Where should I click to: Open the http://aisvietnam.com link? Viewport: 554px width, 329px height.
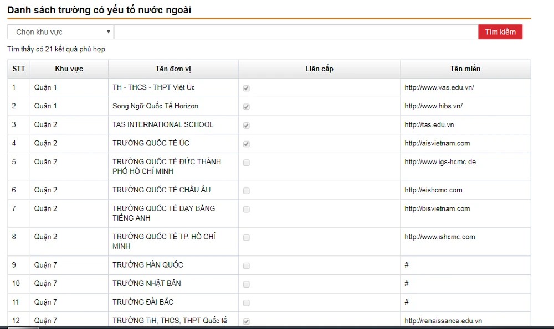click(x=437, y=143)
